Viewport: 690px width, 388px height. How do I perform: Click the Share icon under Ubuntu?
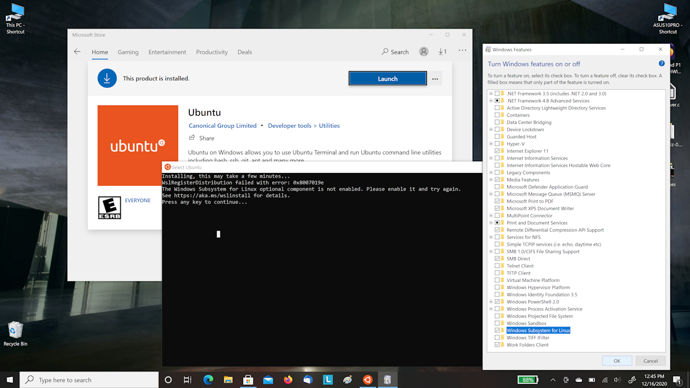pyautogui.click(x=192, y=138)
